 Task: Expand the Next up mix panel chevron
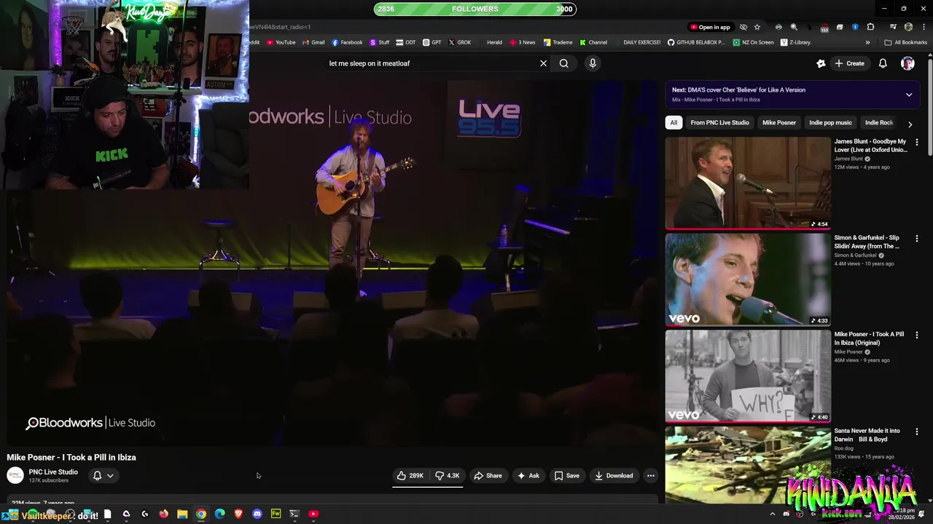point(909,95)
